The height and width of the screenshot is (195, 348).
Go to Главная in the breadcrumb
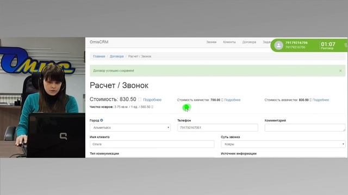tap(99, 56)
